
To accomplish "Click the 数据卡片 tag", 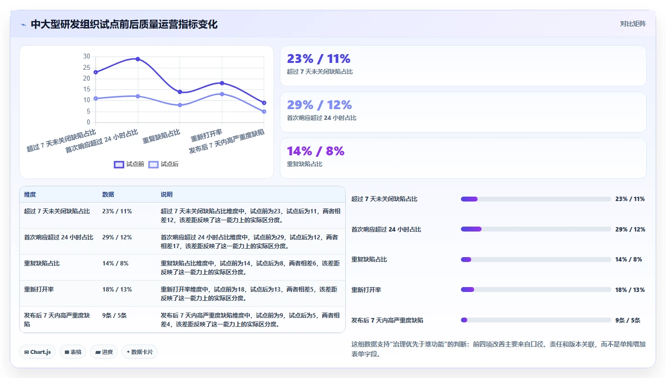I will pyautogui.click(x=140, y=352).
